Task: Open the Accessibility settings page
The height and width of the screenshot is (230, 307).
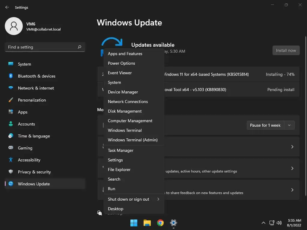Action: pyautogui.click(x=45, y=160)
